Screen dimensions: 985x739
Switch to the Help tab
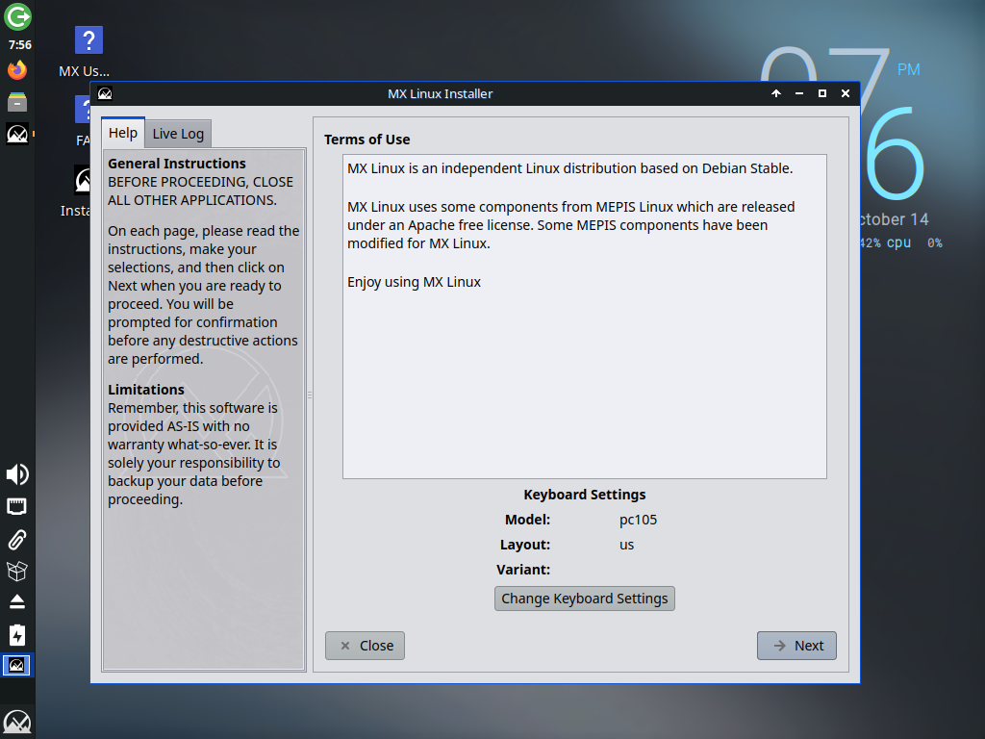[123, 133]
